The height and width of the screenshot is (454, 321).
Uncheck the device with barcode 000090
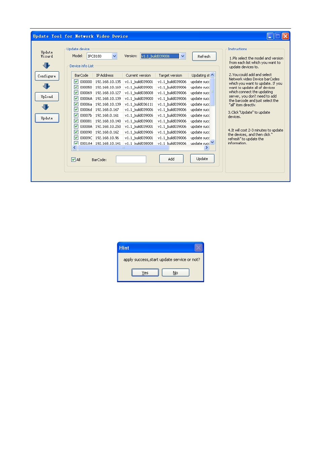pos(76,132)
